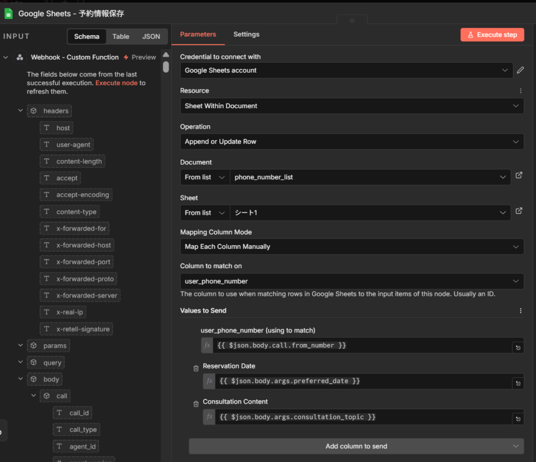Collapse the headers tree node
Screen dimensions: 536x462
point(20,111)
